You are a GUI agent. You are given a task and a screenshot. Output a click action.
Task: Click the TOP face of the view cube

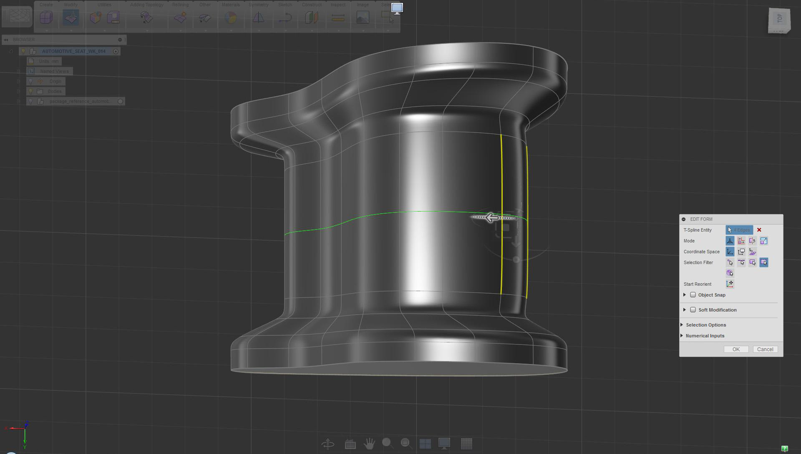tap(779, 18)
